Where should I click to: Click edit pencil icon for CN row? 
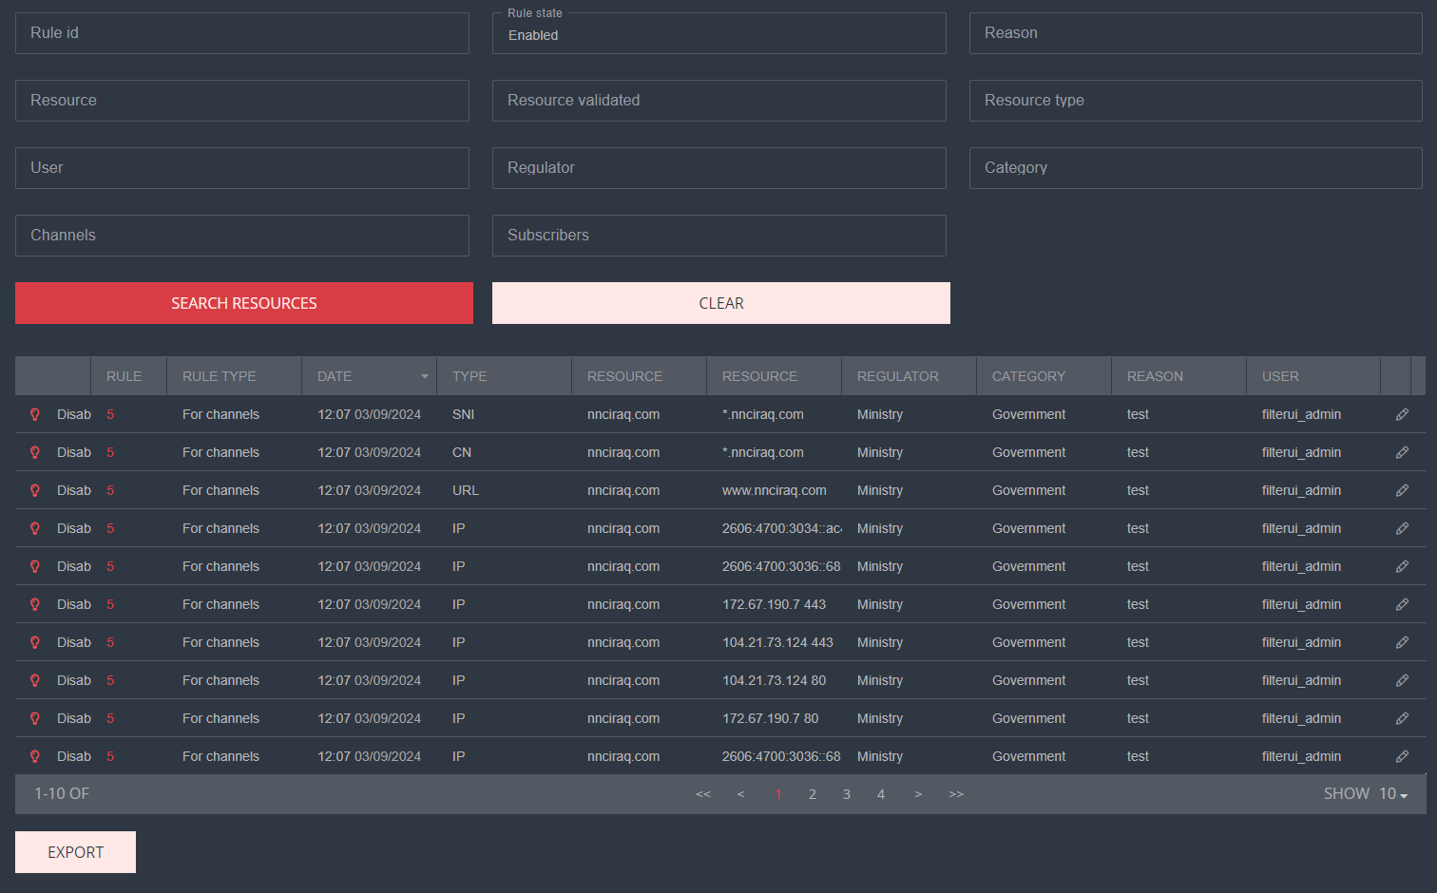[1402, 452]
